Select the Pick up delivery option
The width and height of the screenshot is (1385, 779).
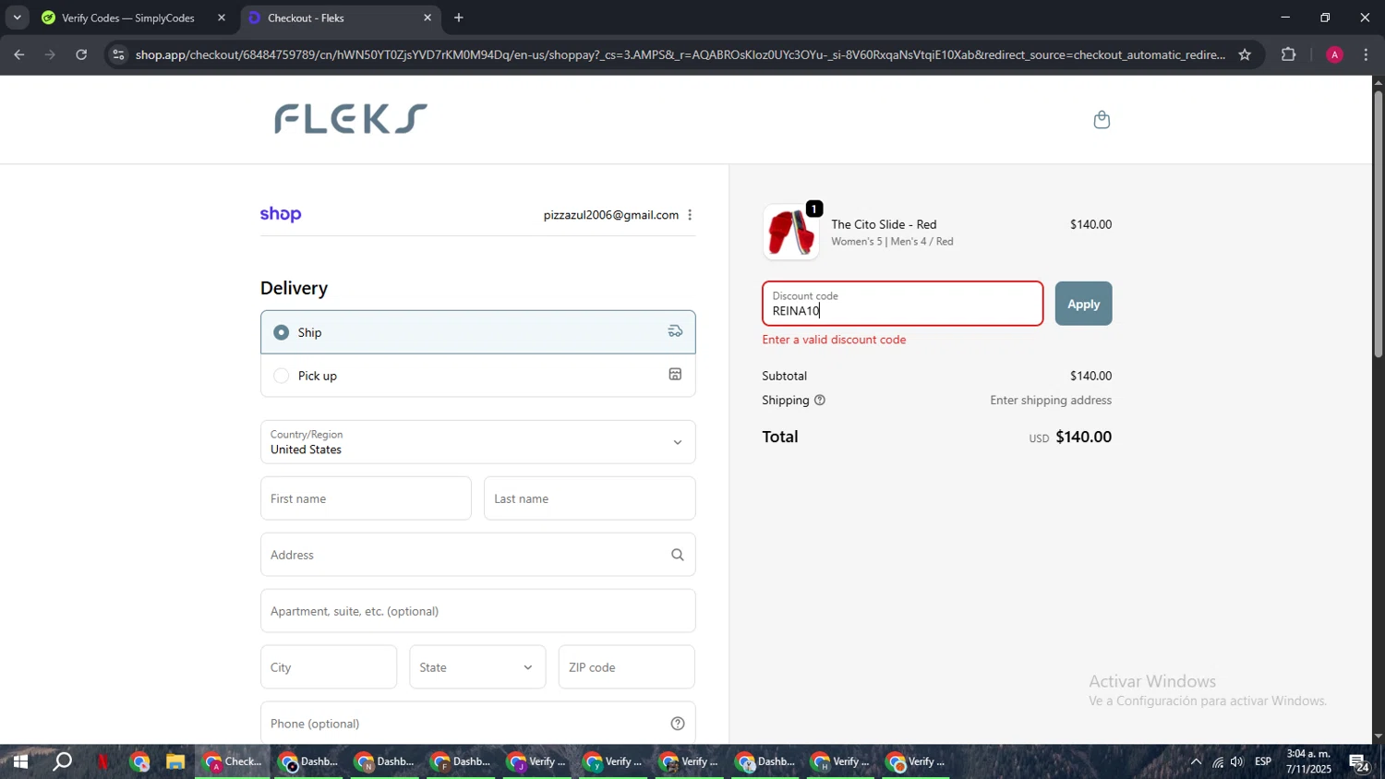pyautogui.click(x=478, y=376)
